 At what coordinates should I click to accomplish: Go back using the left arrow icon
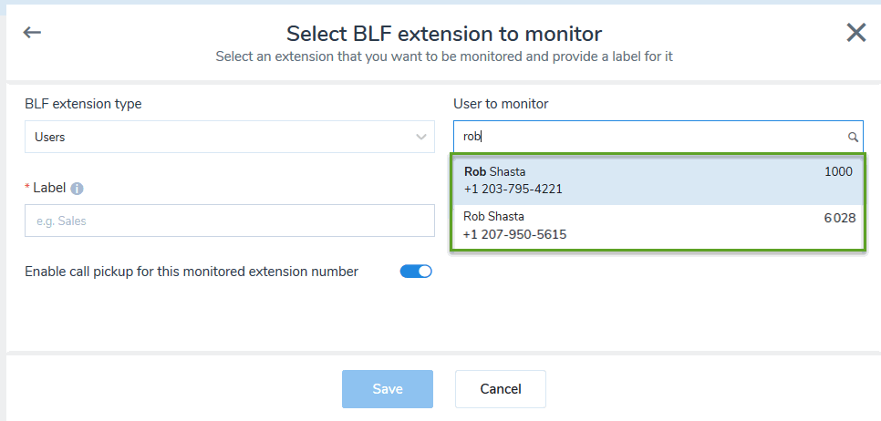click(x=32, y=33)
